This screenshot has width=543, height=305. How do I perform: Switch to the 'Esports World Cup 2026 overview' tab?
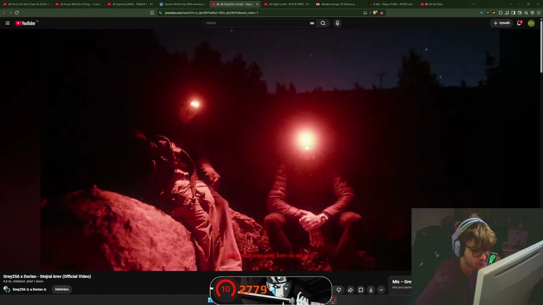(x=183, y=4)
